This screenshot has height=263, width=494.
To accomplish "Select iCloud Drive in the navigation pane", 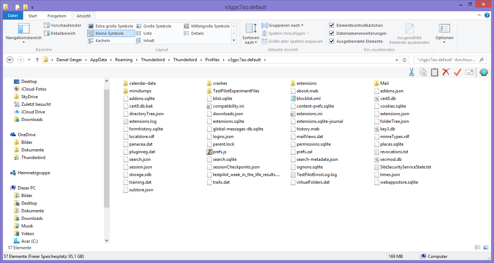I will click(29, 112).
